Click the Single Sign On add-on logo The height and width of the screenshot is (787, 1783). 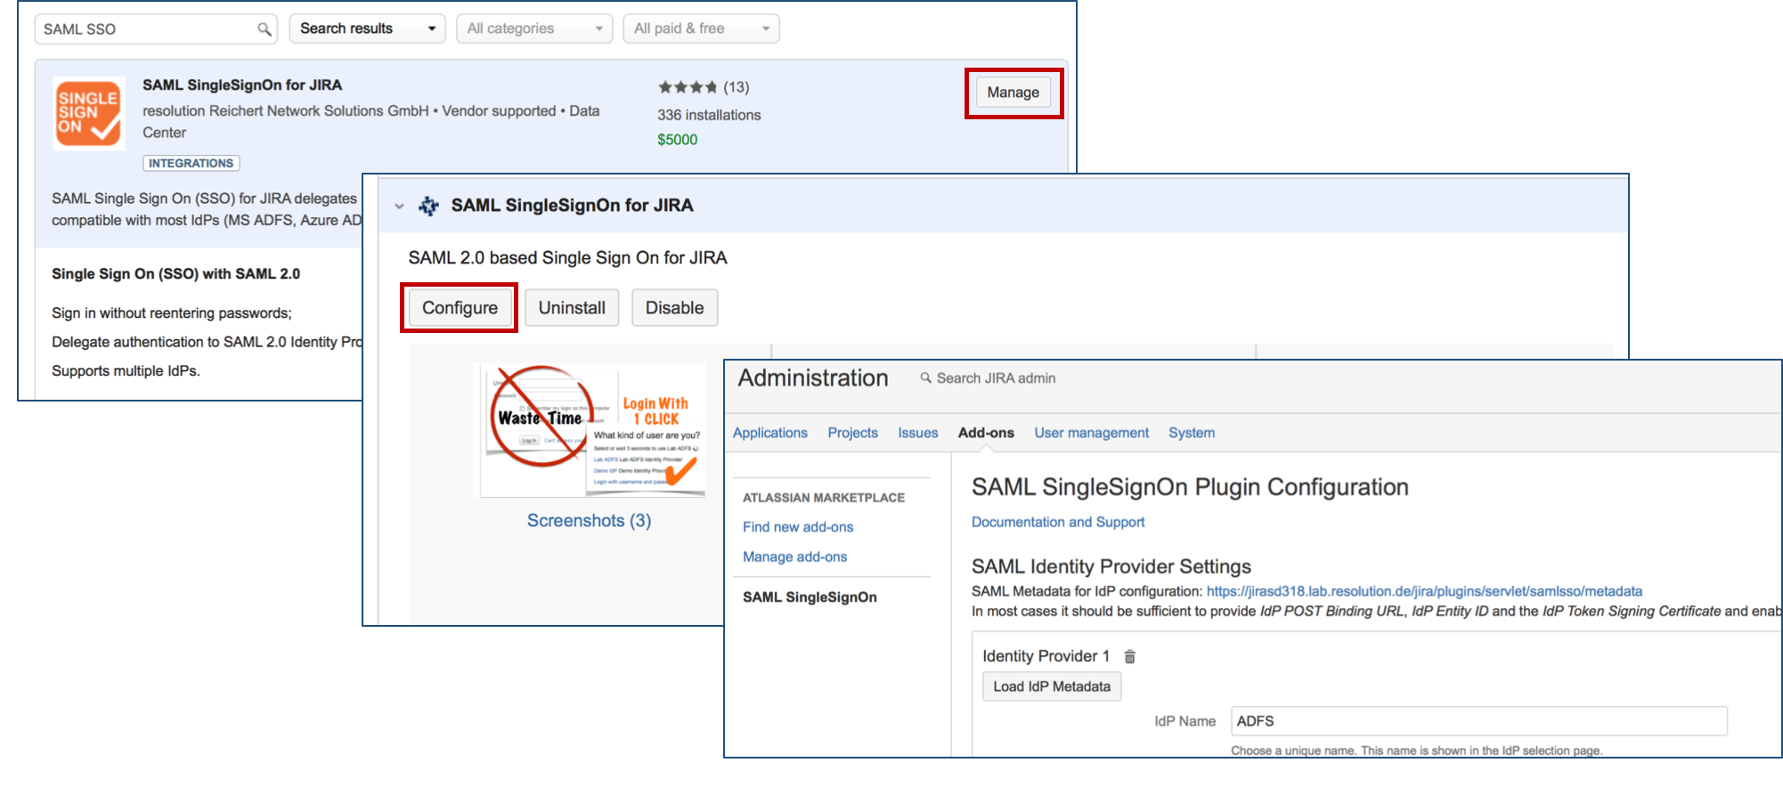89,113
